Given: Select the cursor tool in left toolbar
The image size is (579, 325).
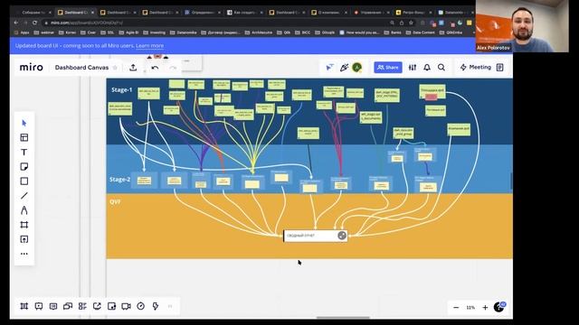Looking at the screenshot, I should (x=24, y=123).
